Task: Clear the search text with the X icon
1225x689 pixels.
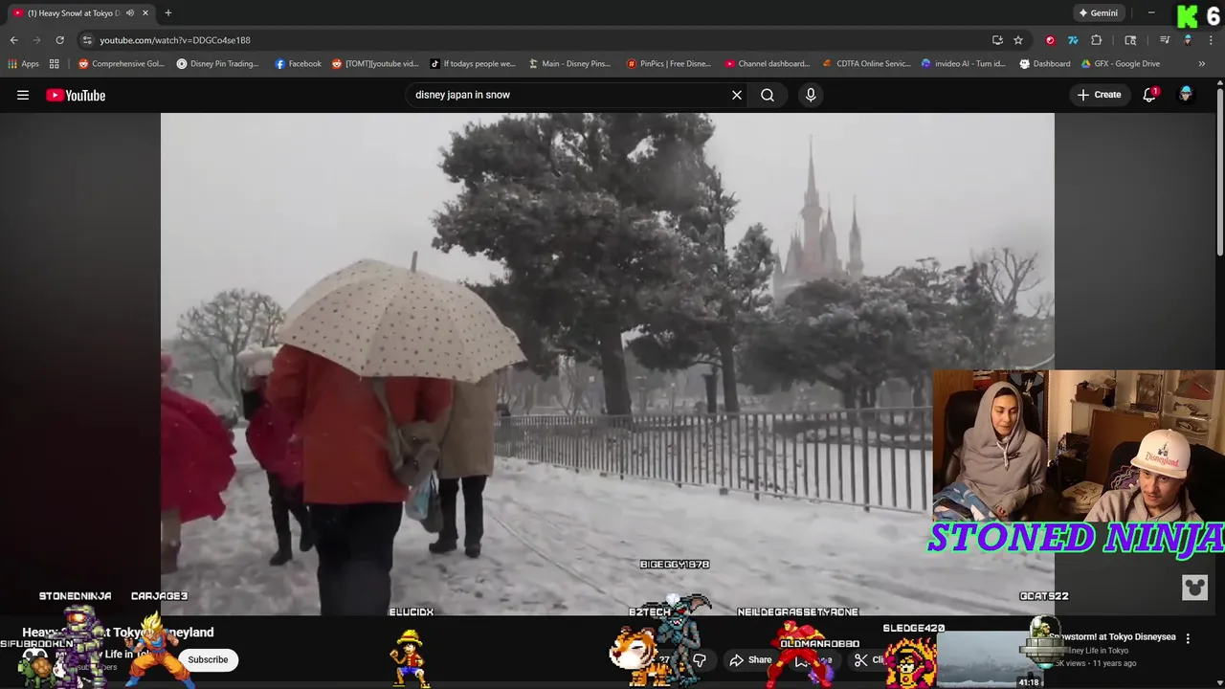Action: point(737,95)
